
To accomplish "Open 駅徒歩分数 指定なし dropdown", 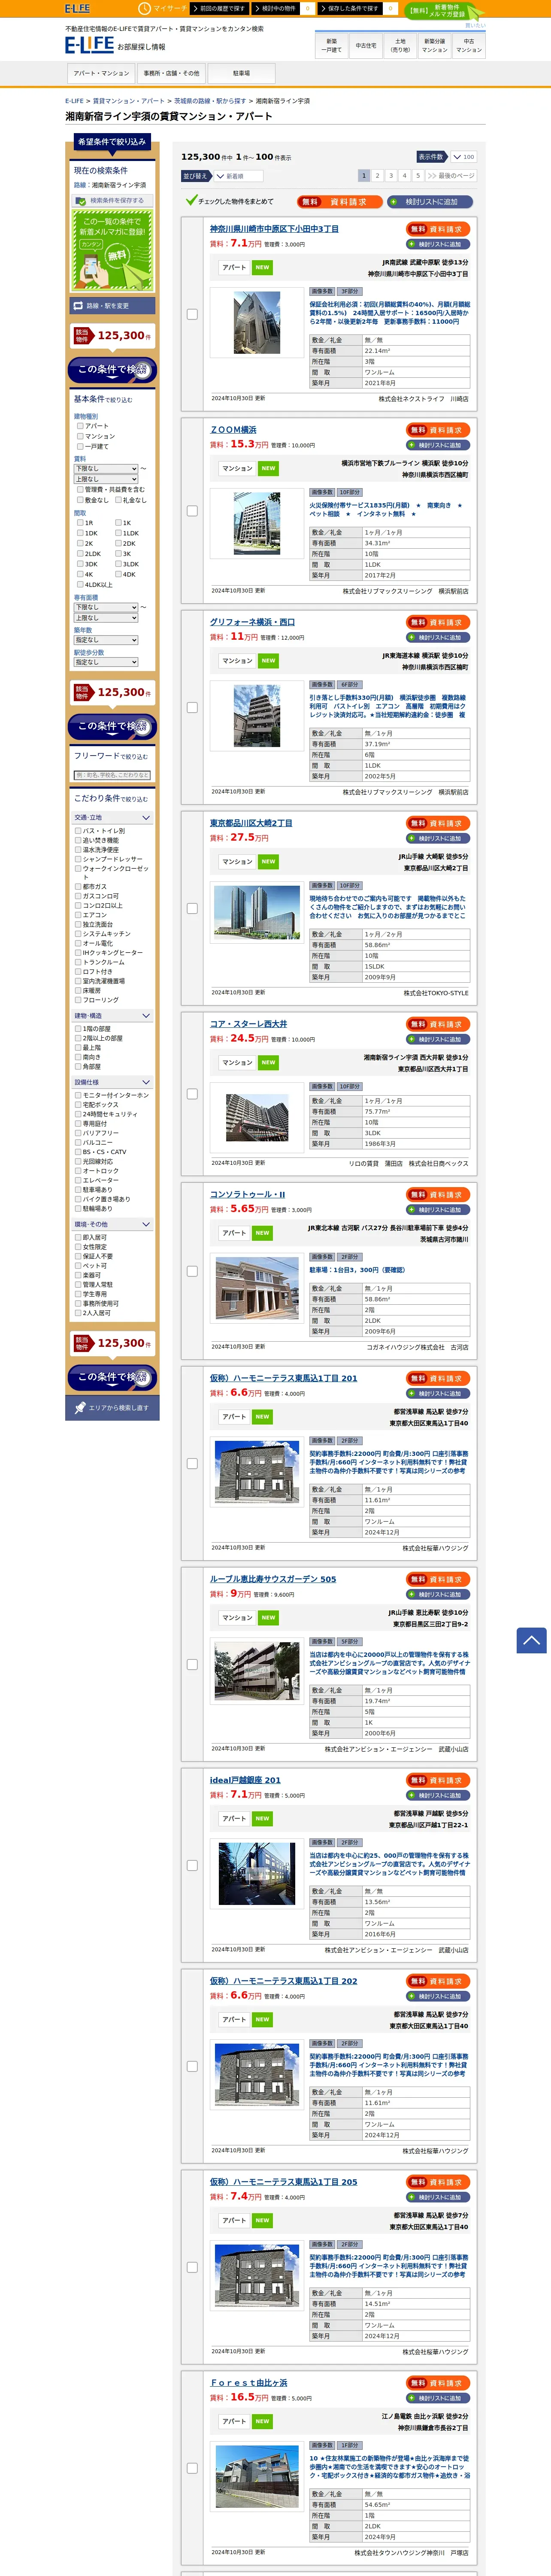I will tap(106, 662).
